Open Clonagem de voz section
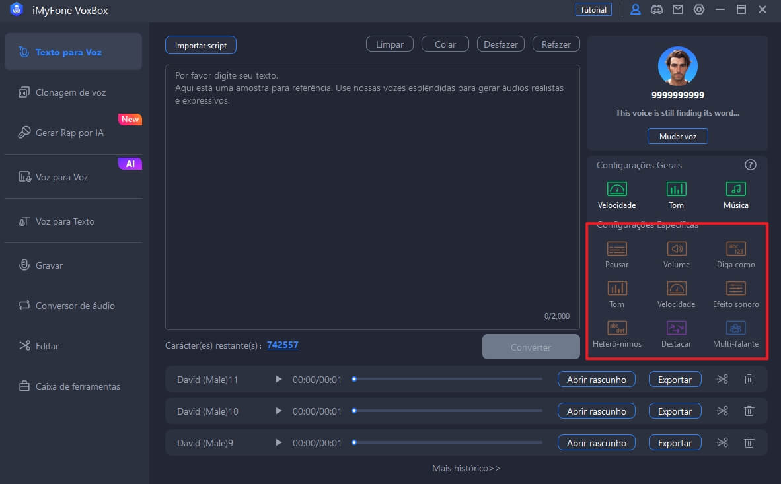 (73, 92)
